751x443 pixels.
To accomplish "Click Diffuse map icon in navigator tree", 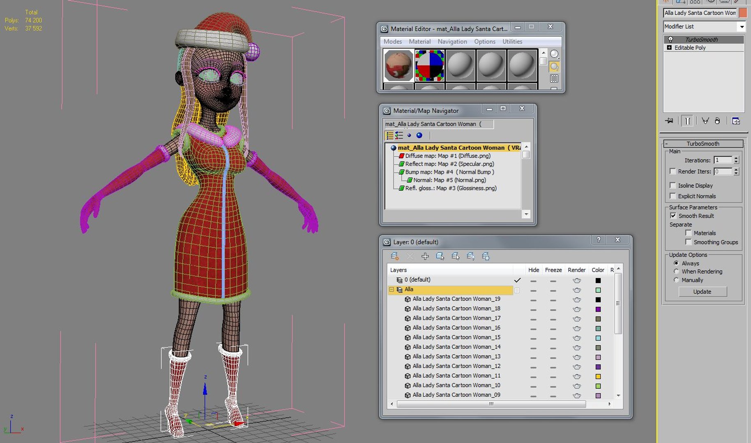I will click(402, 156).
